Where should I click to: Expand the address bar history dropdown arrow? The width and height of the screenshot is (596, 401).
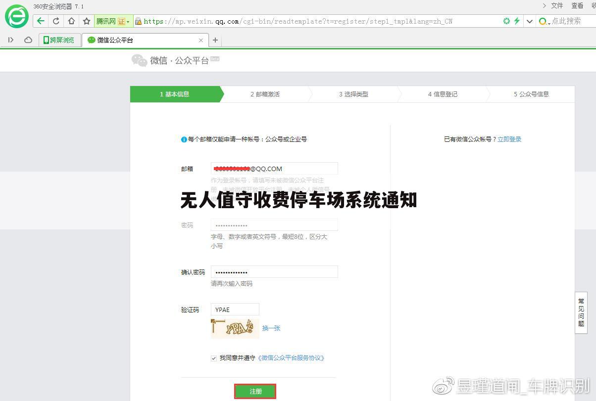[x=530, y=21]
